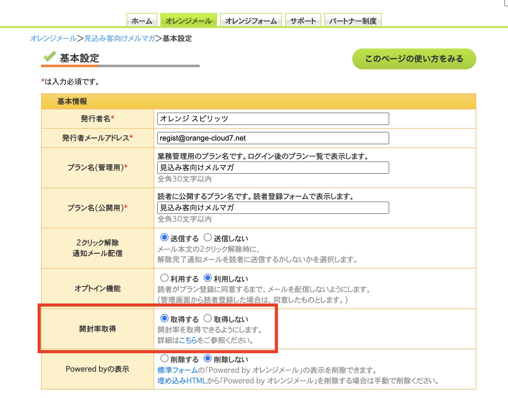Screen dimensions: 508x398
Task: Open the パートナー制度 tab
Action: coord(353,21)
